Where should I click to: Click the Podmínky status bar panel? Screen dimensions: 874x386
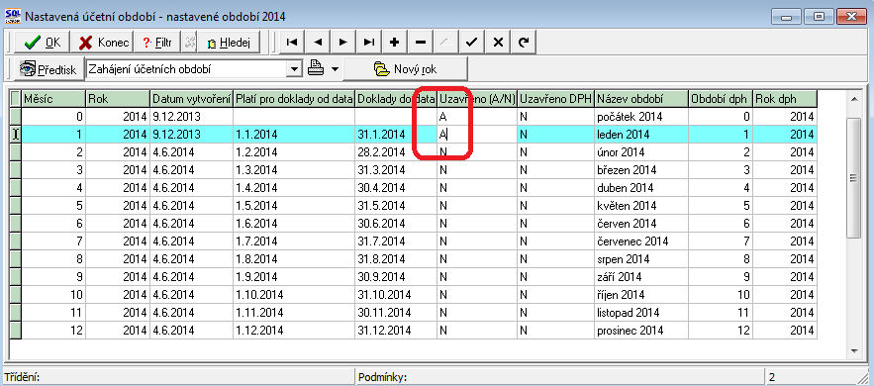(x=559, y=377)
